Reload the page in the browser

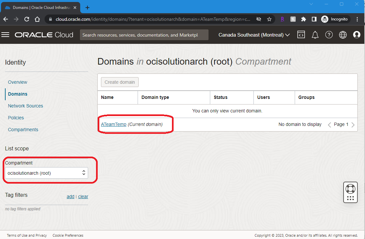tap(27, 19)
